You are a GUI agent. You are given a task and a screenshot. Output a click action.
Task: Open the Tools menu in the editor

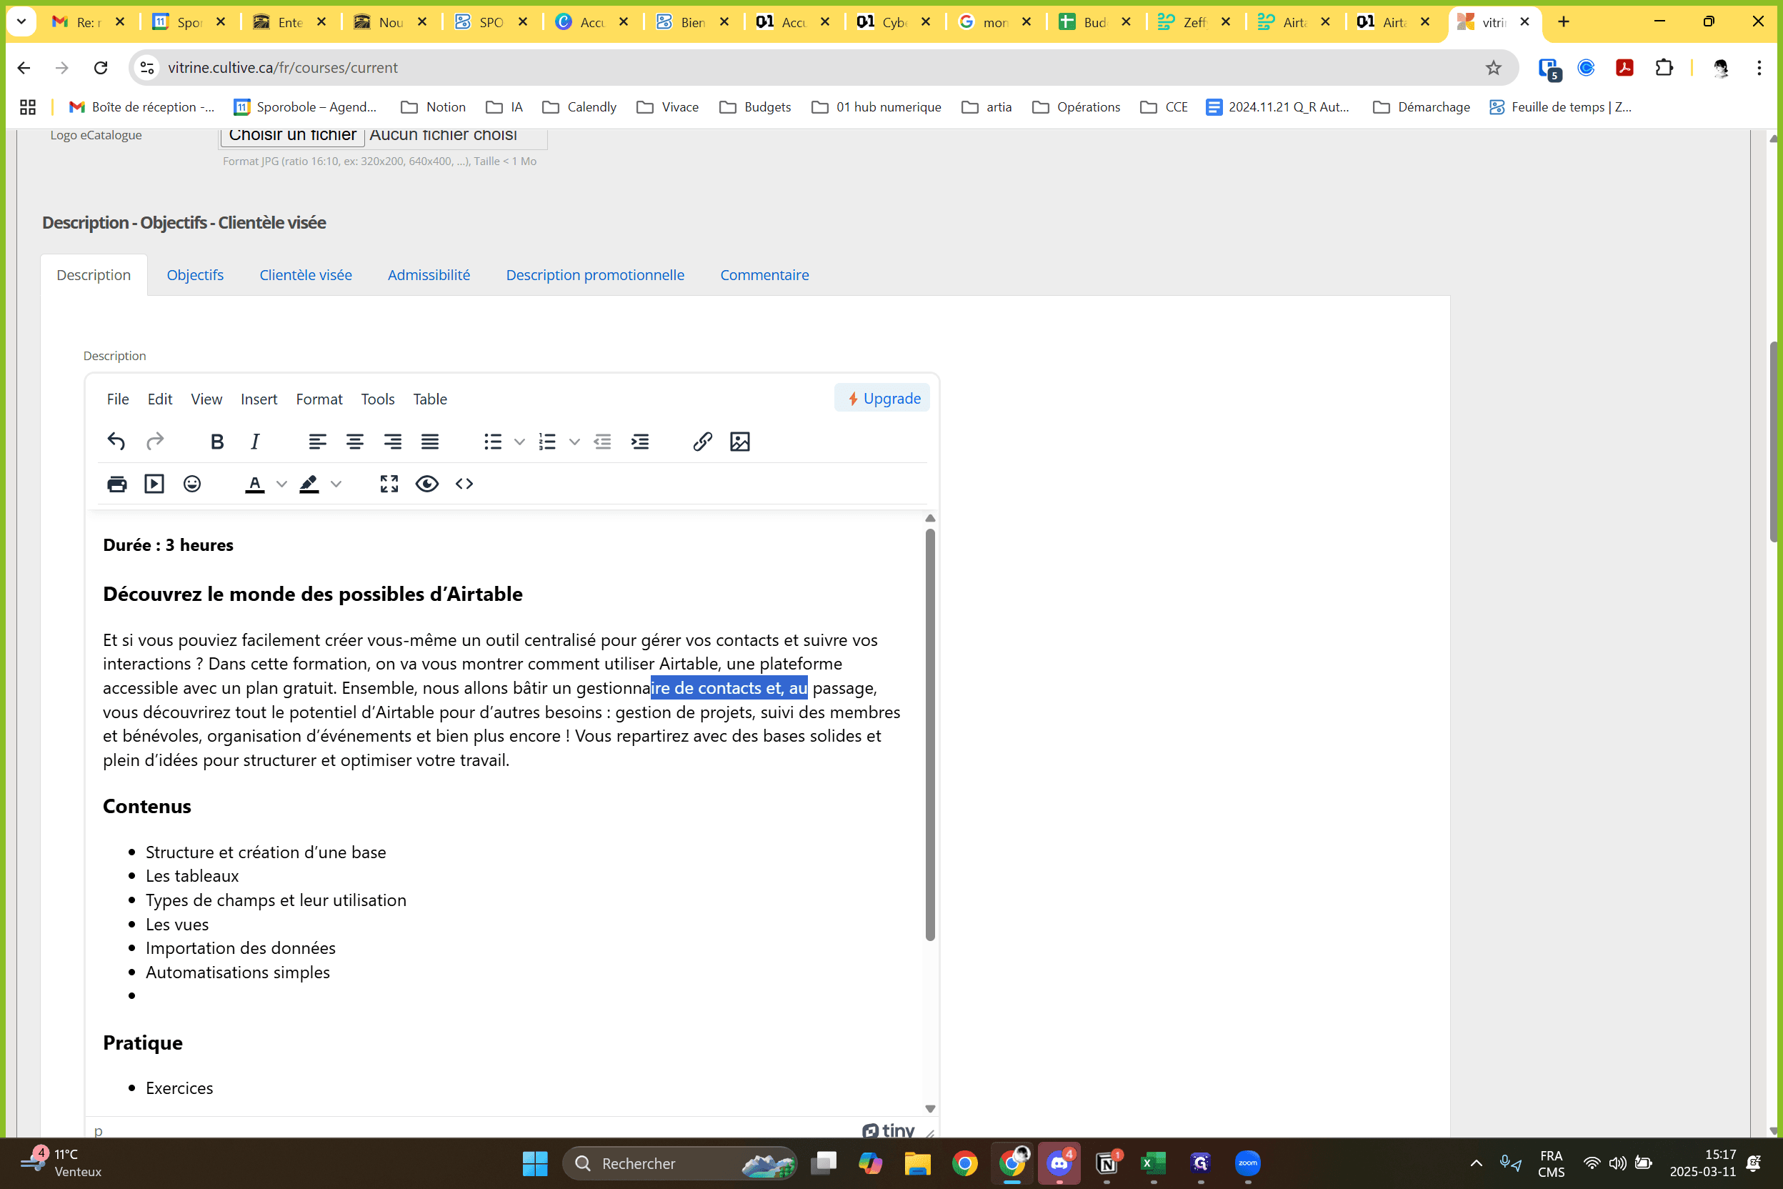point(377,399)
